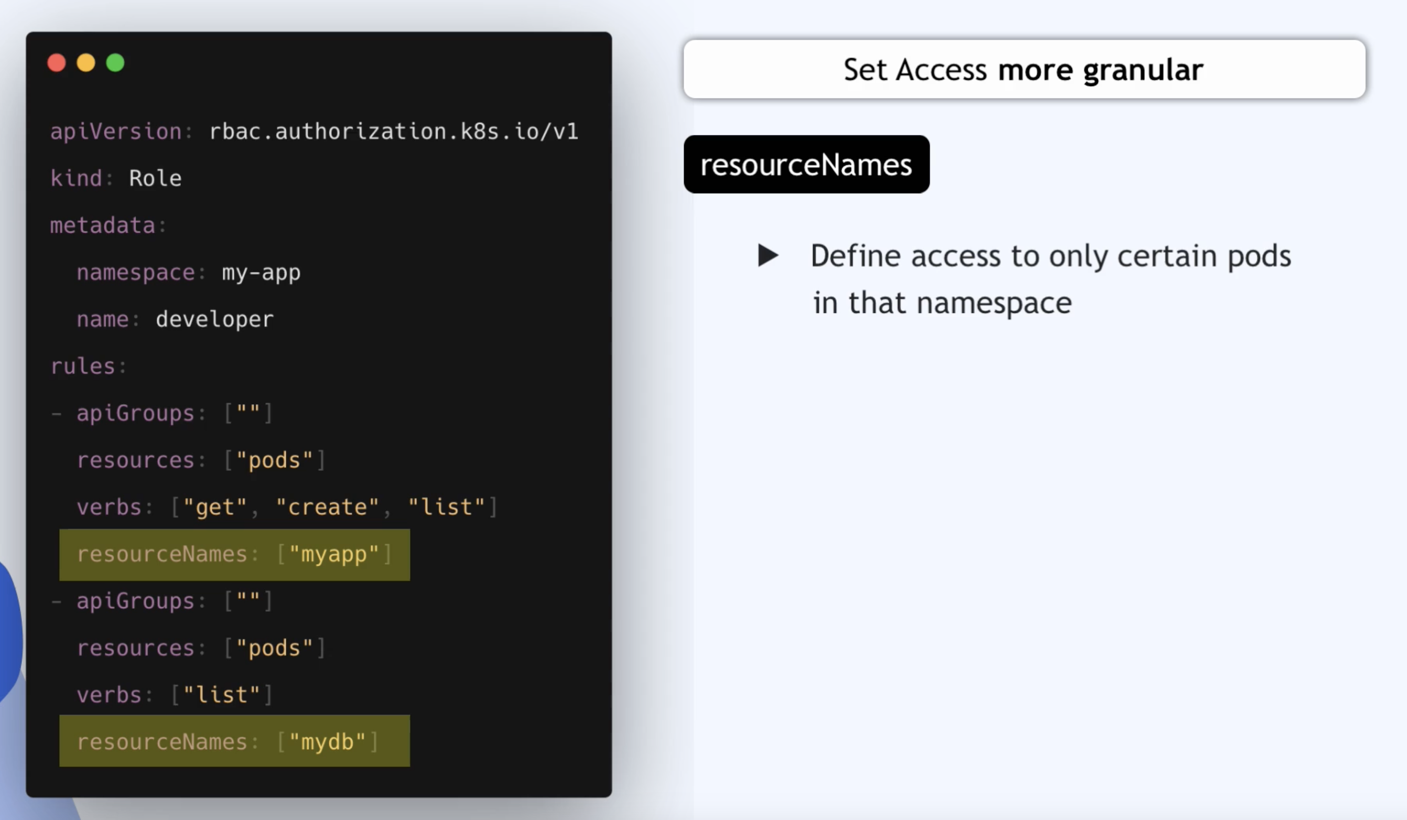The image size is (1407, 820).
Task: Click the rules key
Action: pyautogui.click(x=84, y=366)
